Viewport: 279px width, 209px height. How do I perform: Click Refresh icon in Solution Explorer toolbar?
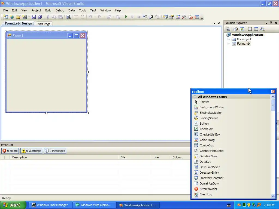(x=242, y=29)
